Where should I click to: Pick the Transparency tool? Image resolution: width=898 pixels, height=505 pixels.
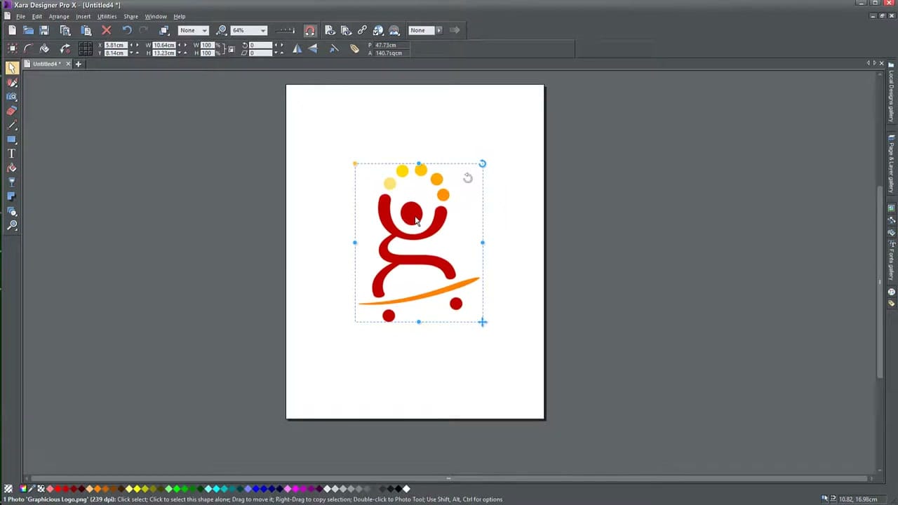coord(12,181)
